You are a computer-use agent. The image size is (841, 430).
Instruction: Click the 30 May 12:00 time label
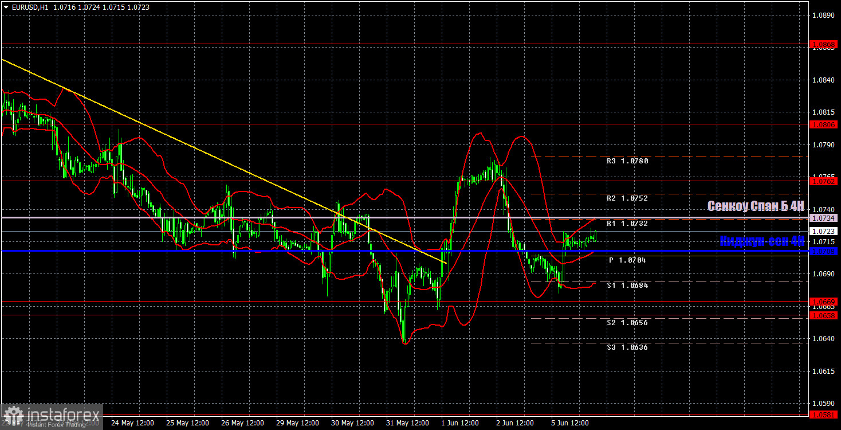pyautogui.click(x=353, y=423)
